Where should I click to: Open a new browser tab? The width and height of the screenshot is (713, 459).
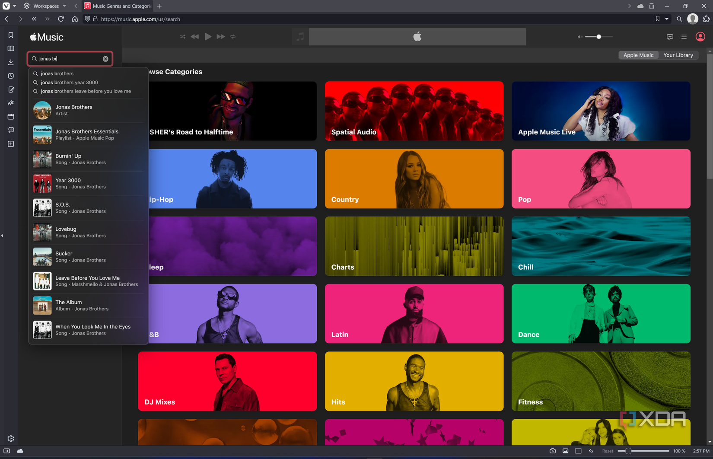(159, 6)
